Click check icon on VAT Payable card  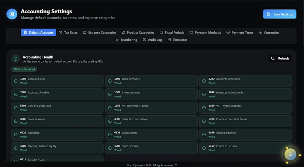pos(204,108)
